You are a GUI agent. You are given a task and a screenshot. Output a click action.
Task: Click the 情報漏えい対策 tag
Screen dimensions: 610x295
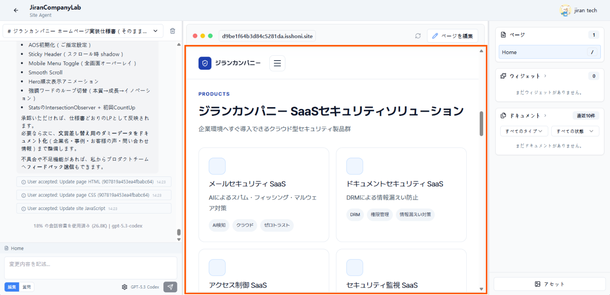[415, 214]
